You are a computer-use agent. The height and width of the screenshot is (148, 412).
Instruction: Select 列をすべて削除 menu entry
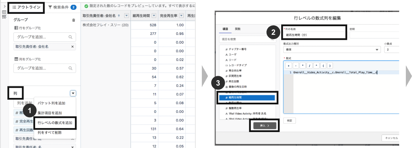pyautogui.click(x=50, y=132)
